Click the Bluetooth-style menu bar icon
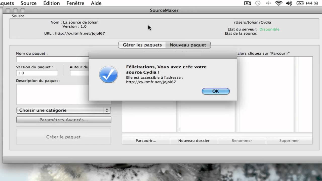 (x=268, y=3)
